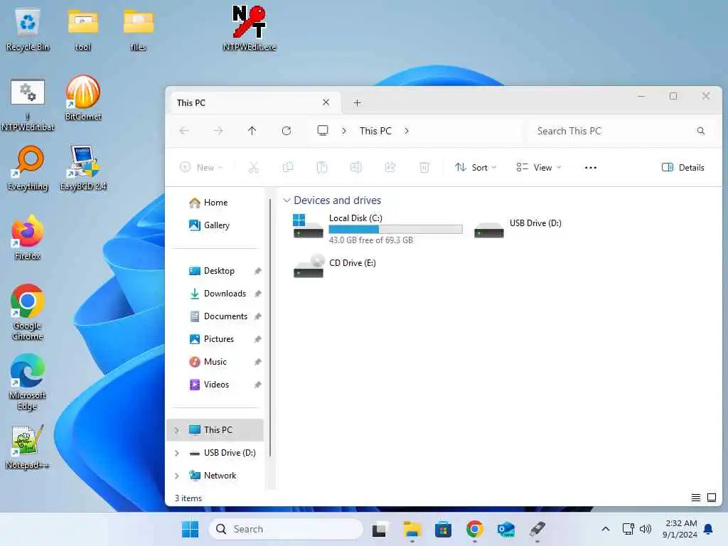Screen dimensions: 728x546
Task: Expand USB Drive (D:) tree node
Action: (x=177, y=453)
